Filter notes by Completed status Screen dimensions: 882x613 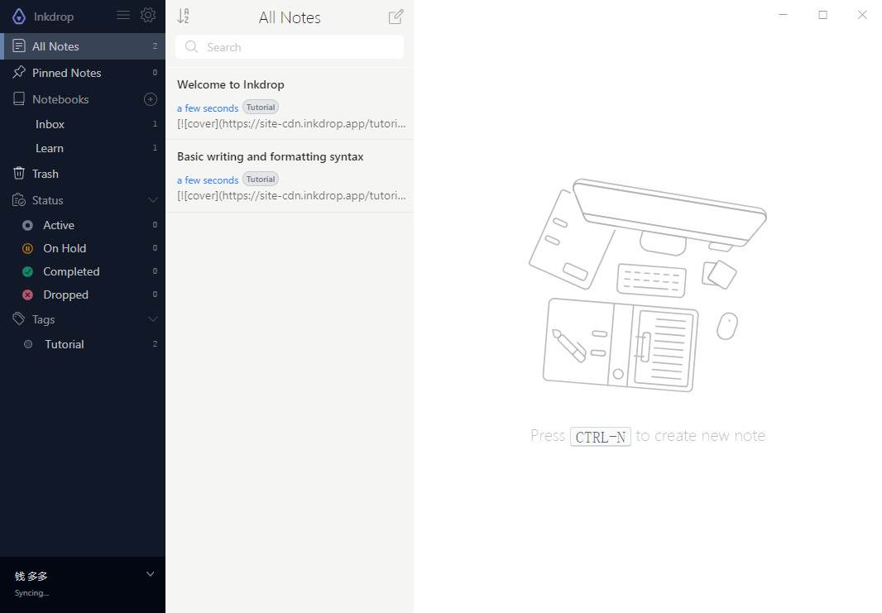[x=83, y=271]
